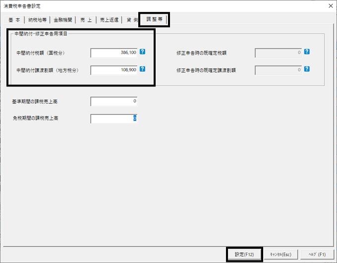Close the 消費税申告書設定 dialog
The image size is (337, 263).
click(x=331, y=6)
